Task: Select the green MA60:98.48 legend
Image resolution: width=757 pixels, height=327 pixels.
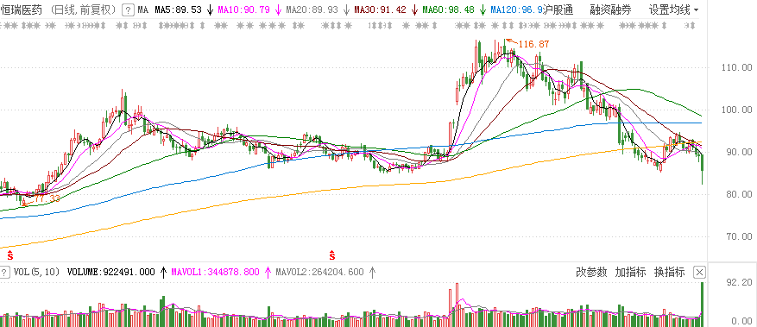Action: pyautogui.click(x=448, y=9)
